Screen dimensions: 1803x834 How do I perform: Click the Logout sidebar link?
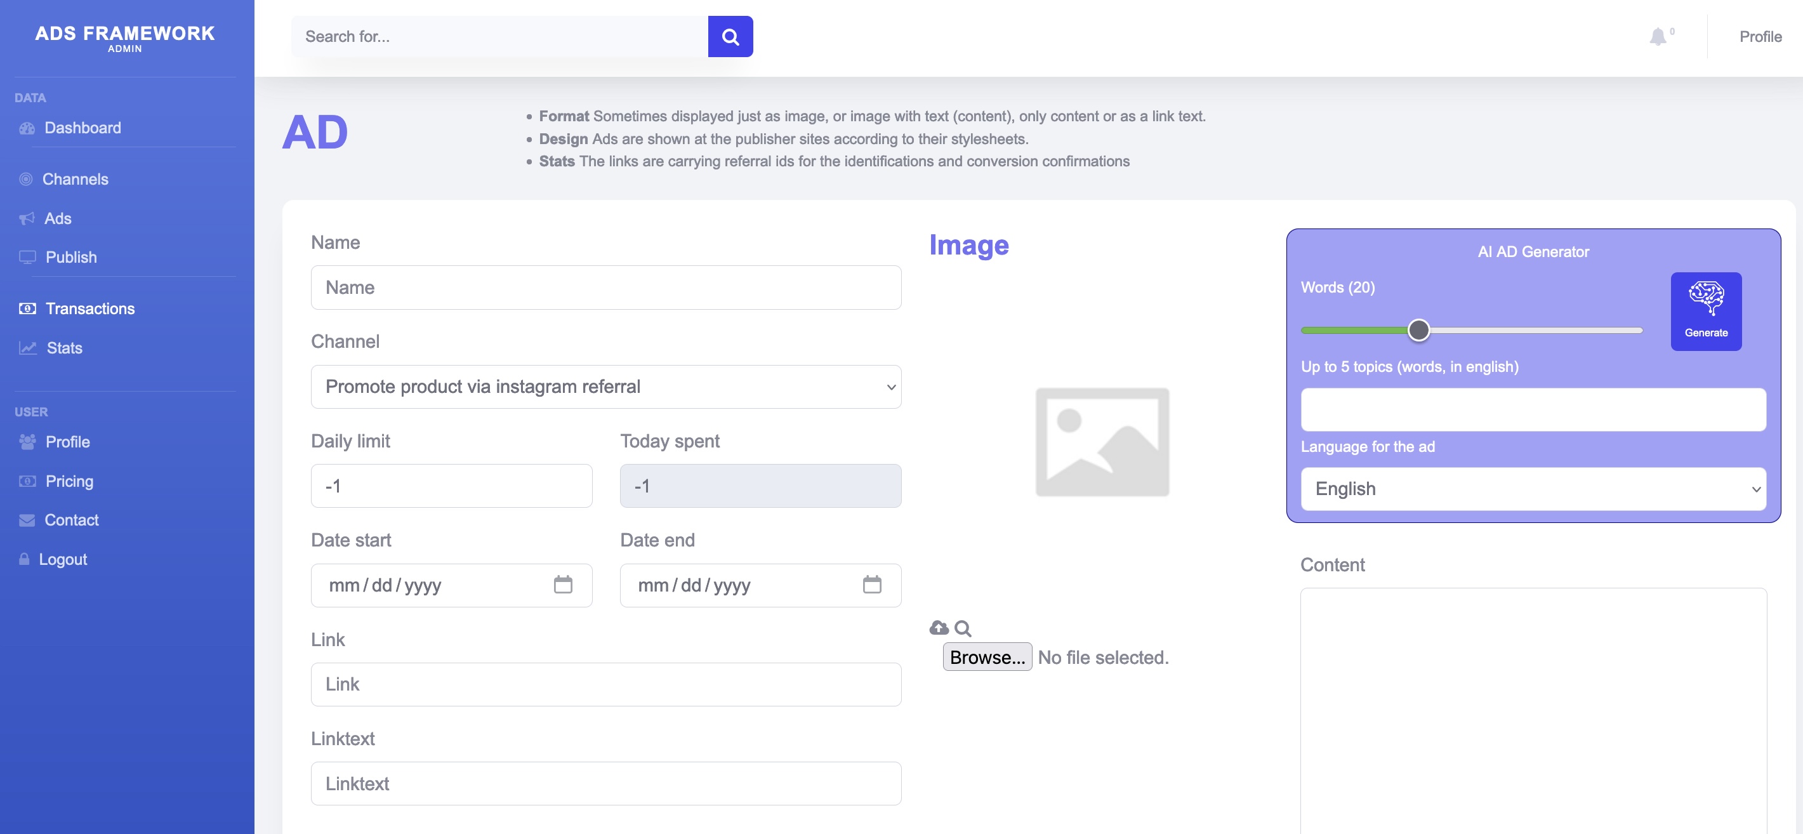pos(63,560)
